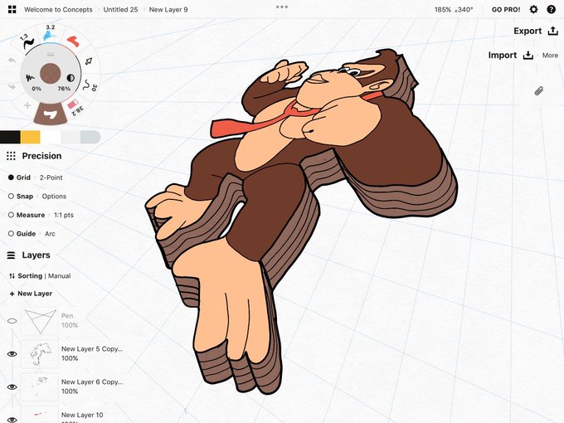Hide New Layer 5 Copy

pyautogui.click(x=12, y=354)
